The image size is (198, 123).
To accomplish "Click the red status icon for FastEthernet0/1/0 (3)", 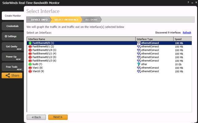I will pos(30,50).
